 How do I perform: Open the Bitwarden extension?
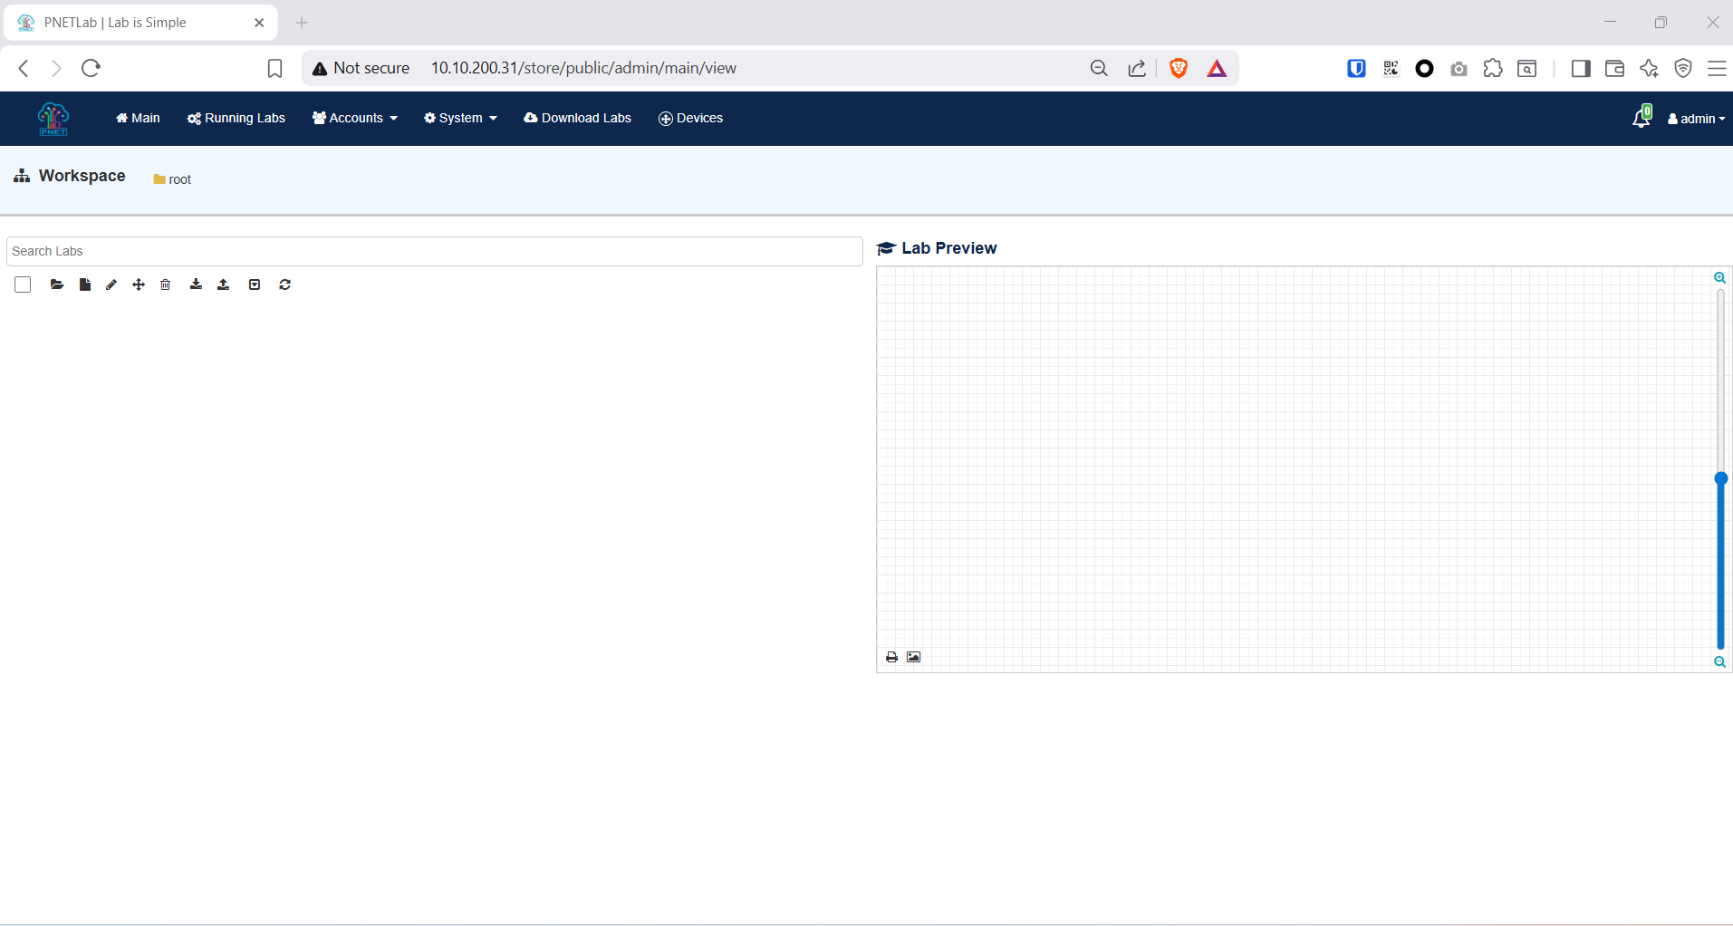click(1356, 68)
